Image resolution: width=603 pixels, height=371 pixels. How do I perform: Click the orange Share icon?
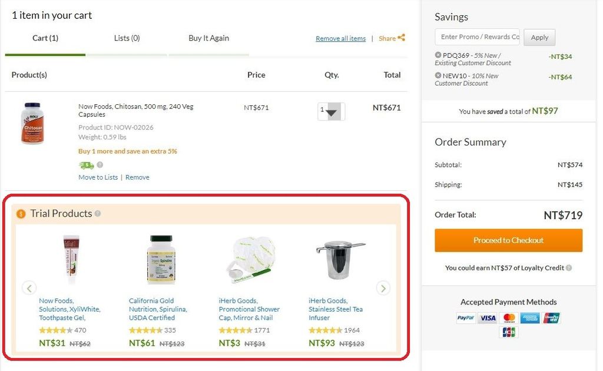click(x=403, y=38)
